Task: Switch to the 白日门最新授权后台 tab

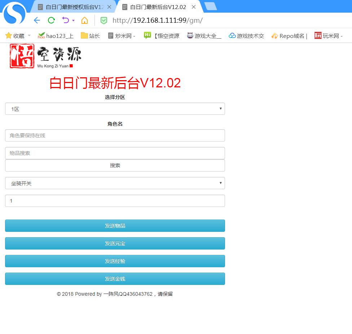Action: [74, 7]
